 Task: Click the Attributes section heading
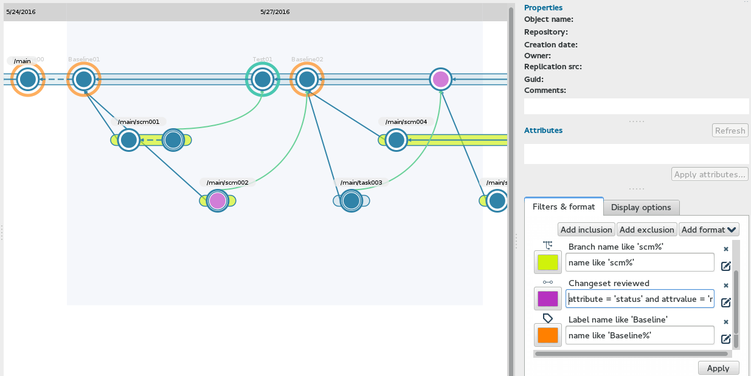(x=543, y=130)
